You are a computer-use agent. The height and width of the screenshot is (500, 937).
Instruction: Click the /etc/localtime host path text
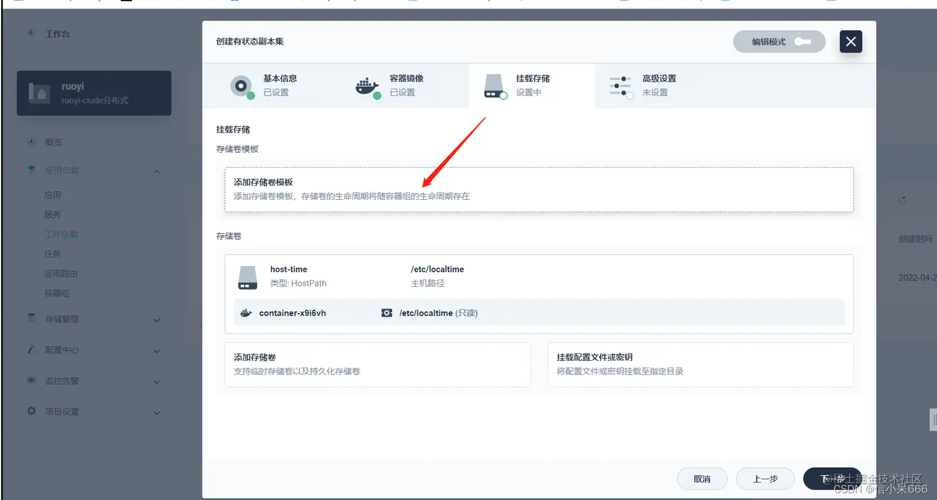tap(437, 269)
